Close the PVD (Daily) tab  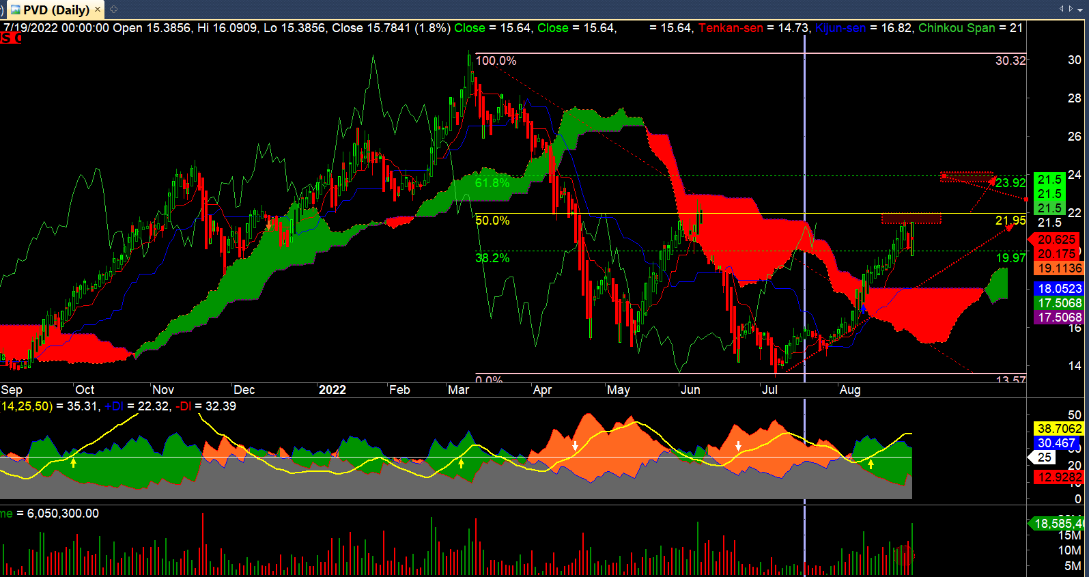pyautogui.click(x=98, y=10)
